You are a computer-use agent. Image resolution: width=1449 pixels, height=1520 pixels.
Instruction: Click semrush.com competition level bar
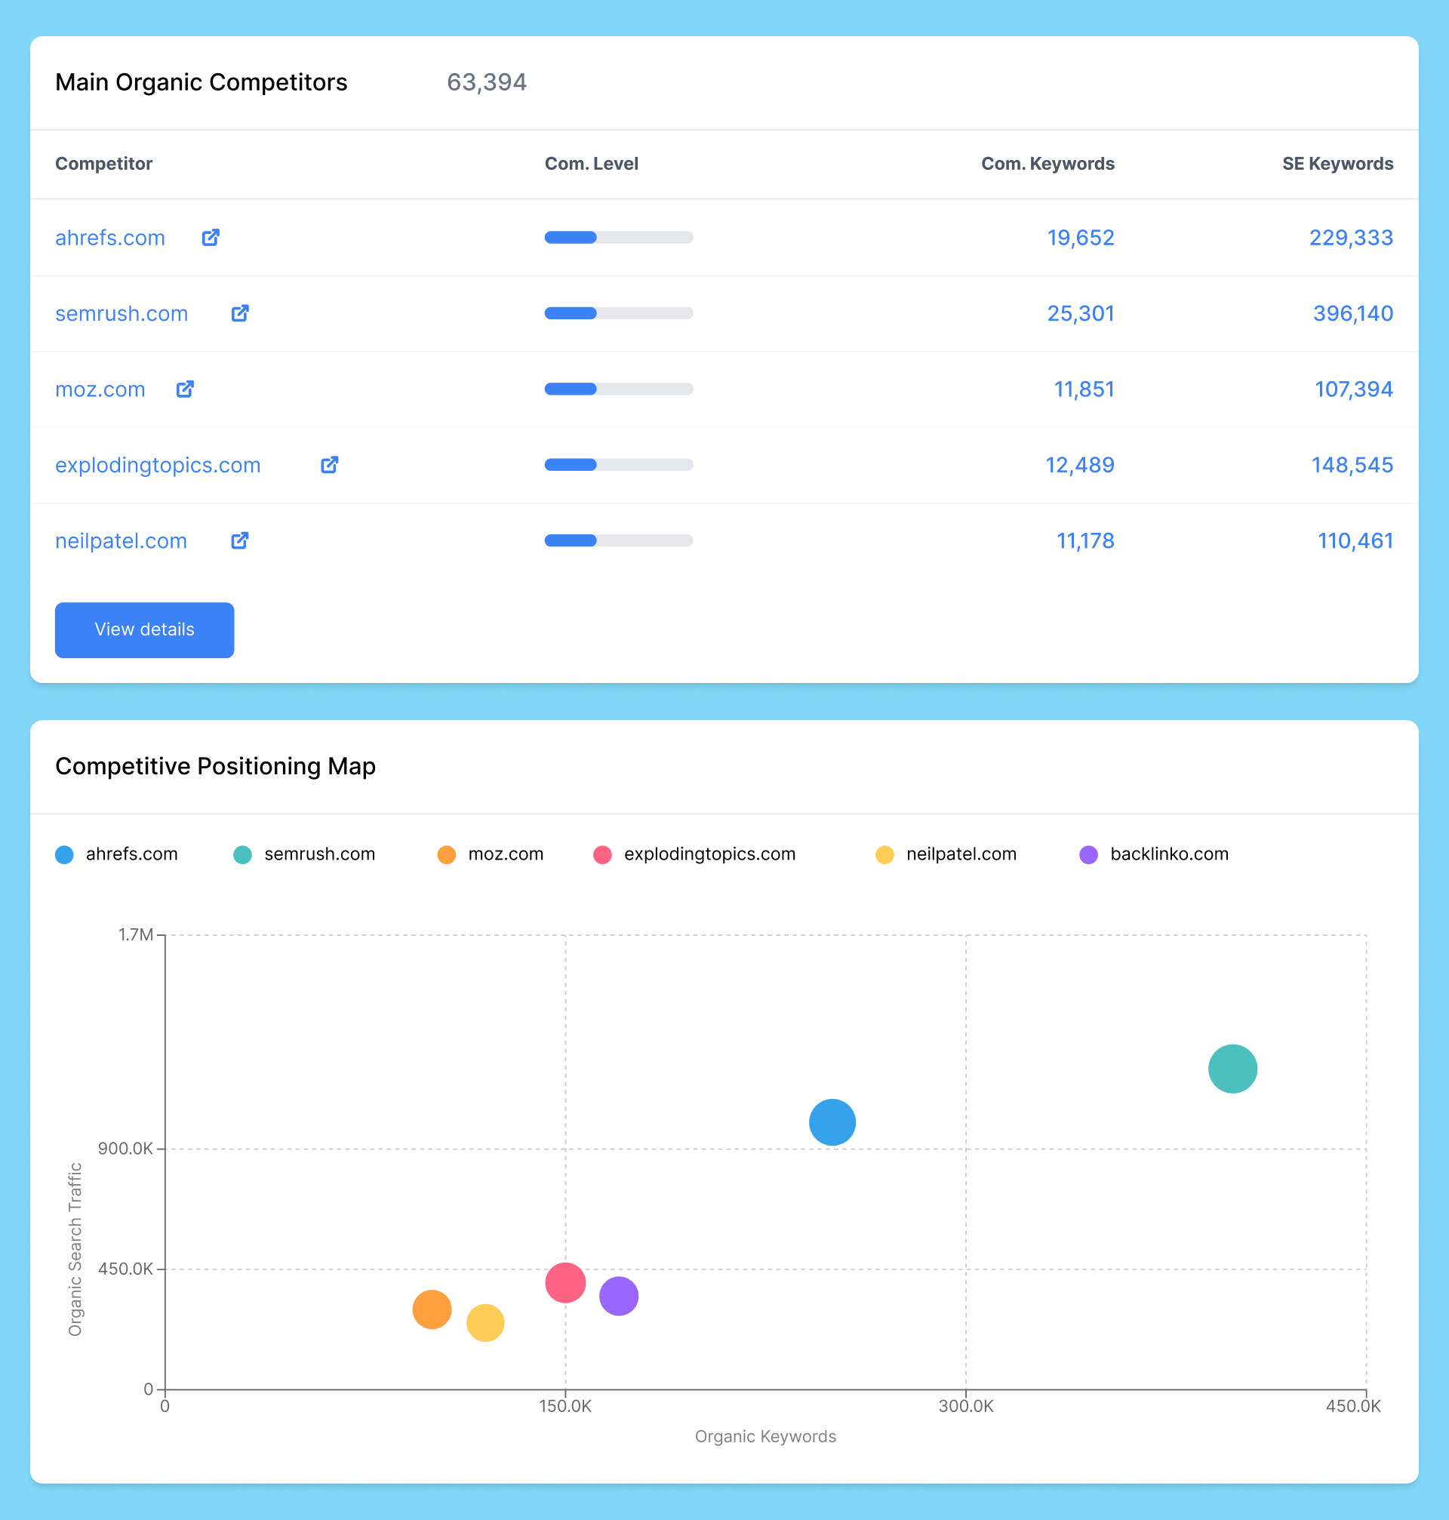coord(619,312)
